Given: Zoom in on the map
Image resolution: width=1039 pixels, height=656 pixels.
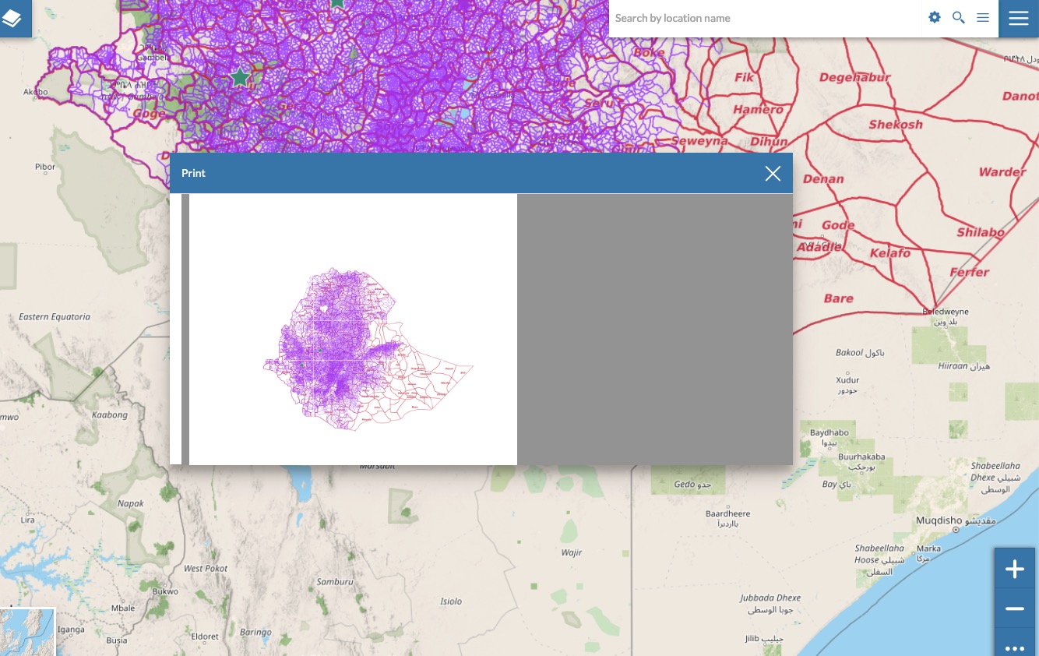Looking at the screenshot, I should (x=1015, y=569).
